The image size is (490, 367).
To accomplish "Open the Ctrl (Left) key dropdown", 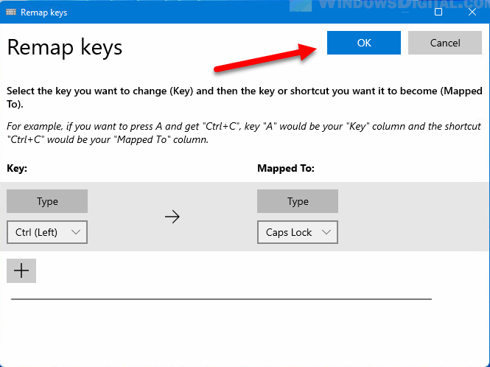I will (x=47, y=232).
